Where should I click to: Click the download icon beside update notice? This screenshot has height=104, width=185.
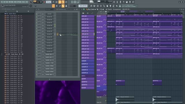click(x=120, y=6)
